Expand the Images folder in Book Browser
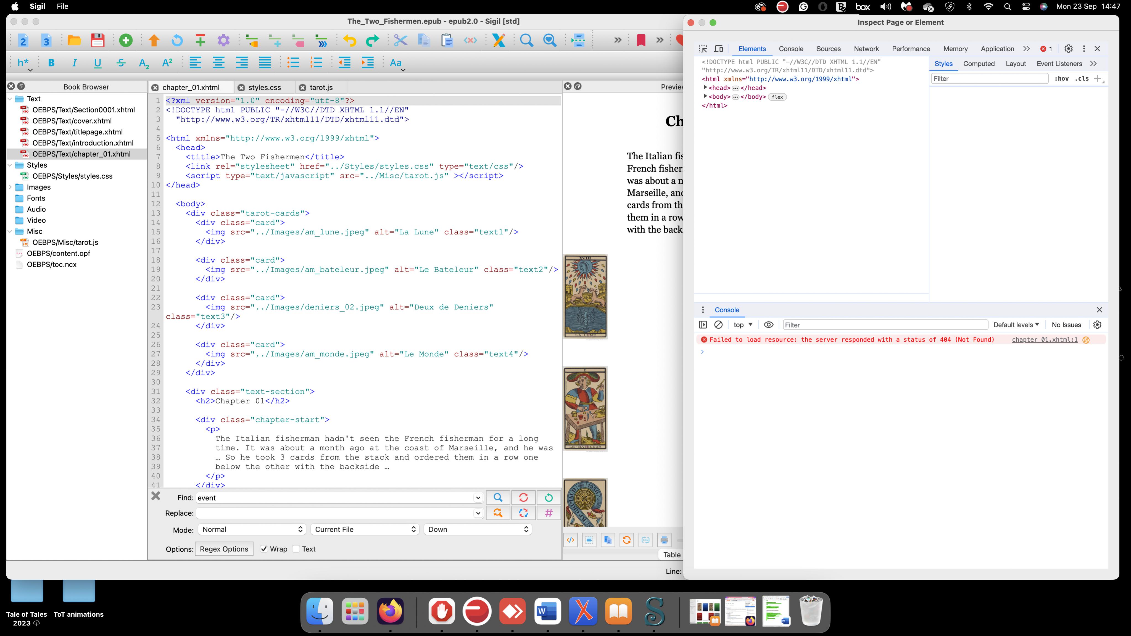Viewport: 1131px width, 636px height. coord(10,187)
